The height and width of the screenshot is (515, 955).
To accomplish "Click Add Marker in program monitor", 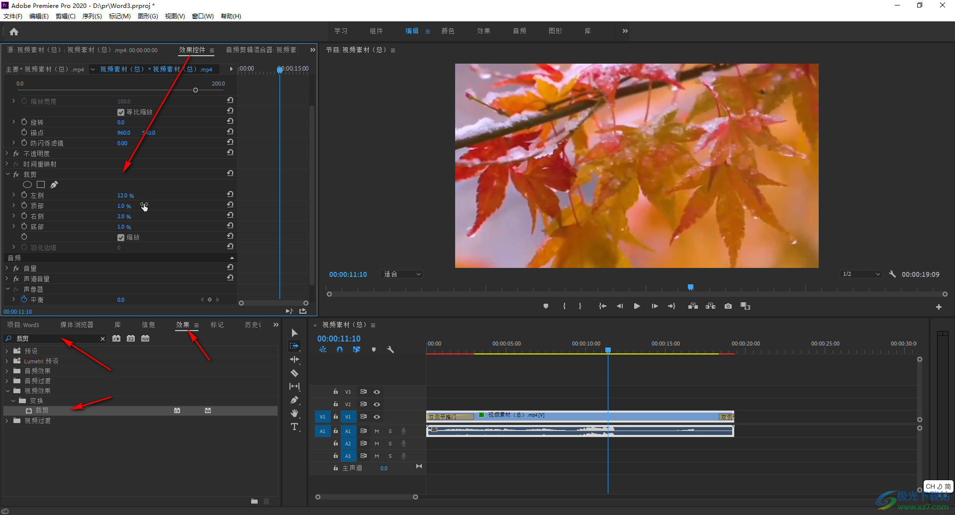I will [x=546, y=306].
